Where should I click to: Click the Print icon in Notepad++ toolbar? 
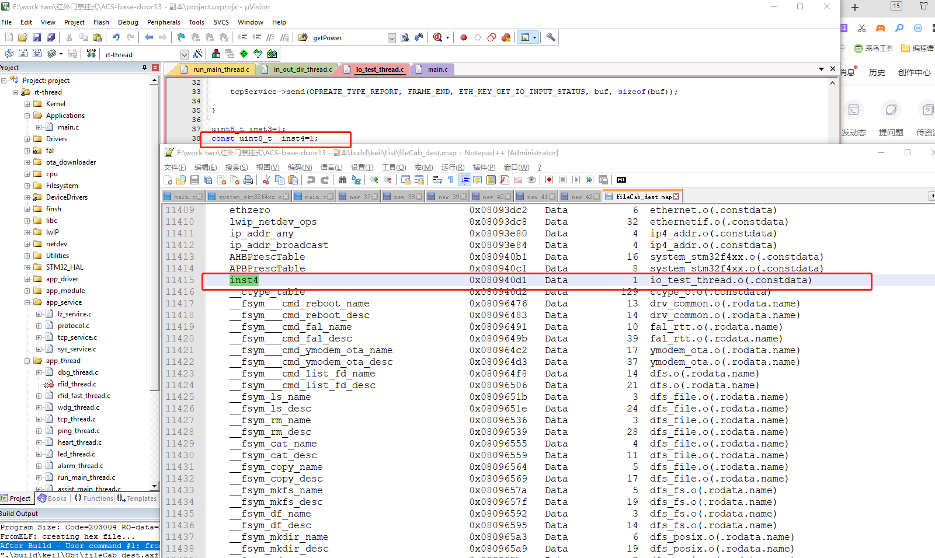(x=248, y=180)
